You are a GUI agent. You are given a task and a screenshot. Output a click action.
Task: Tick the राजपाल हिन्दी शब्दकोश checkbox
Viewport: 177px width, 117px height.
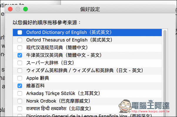click(x=20, y=109)
